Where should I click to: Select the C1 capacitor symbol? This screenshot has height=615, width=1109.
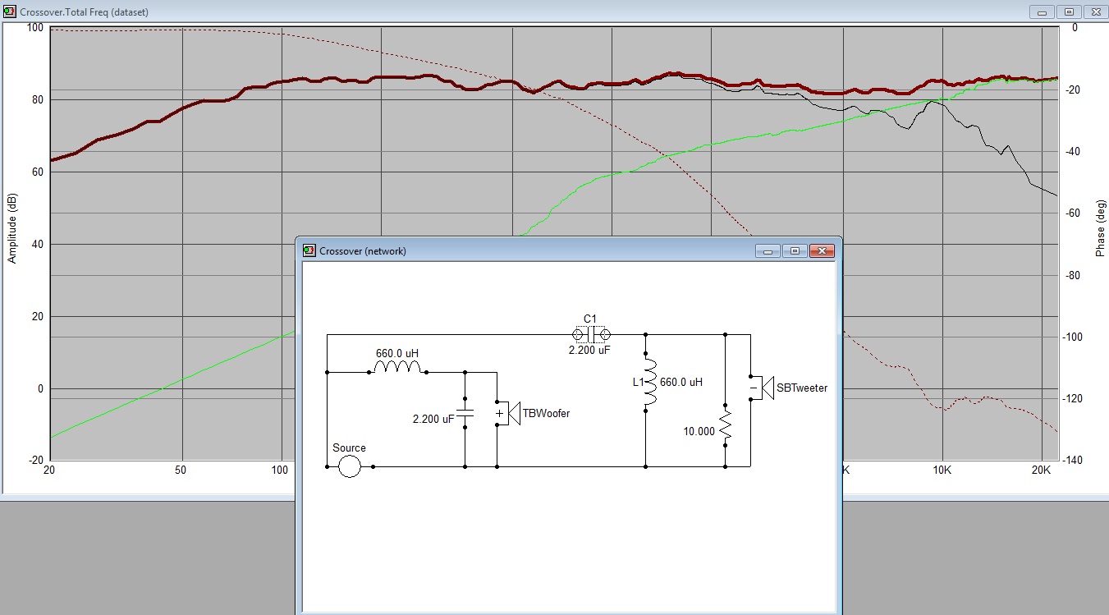591,334
